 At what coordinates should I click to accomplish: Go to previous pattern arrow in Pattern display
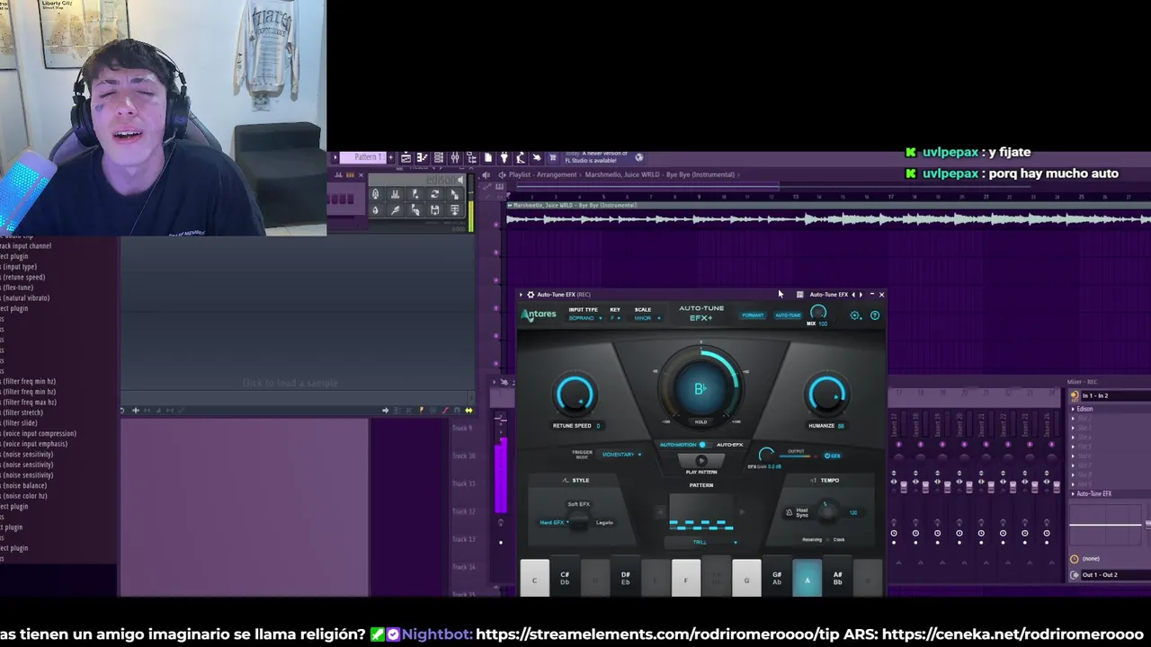[x=660, y=512]
